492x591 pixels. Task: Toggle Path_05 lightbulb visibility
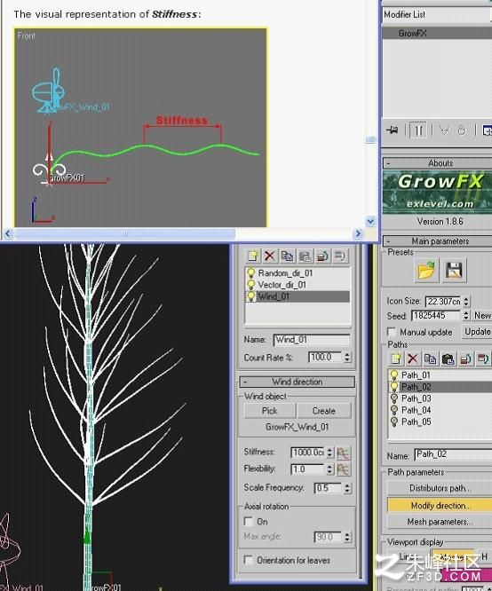[x=394, y=422]
